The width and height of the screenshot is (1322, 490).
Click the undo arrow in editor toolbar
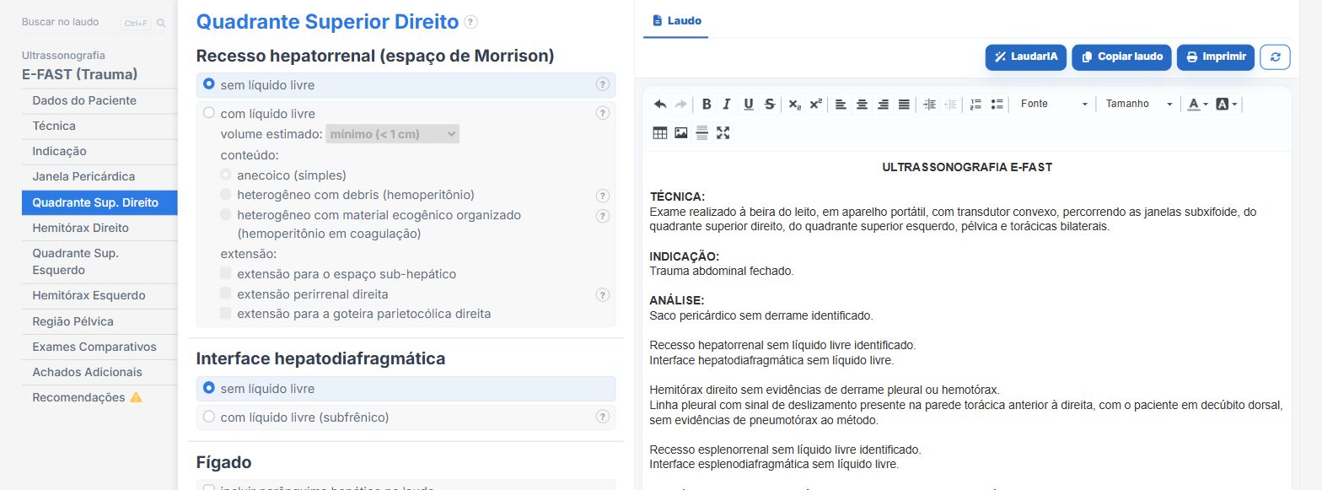click(x=660, y=104)
